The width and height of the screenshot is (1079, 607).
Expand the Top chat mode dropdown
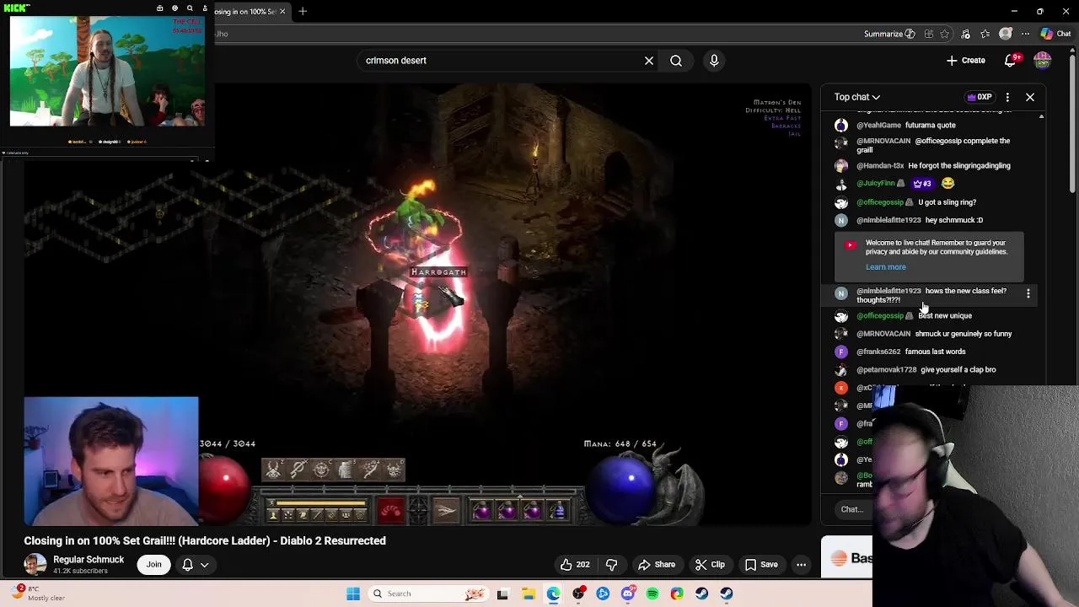pos(857,97)
